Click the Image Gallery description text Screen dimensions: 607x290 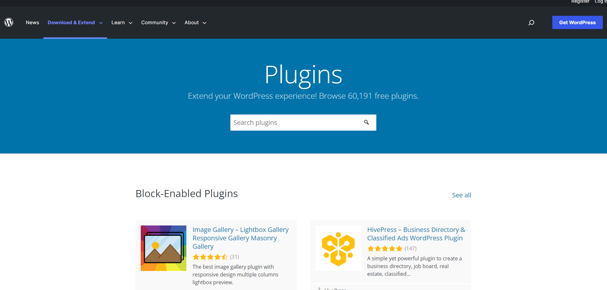(x=236, y=275)
